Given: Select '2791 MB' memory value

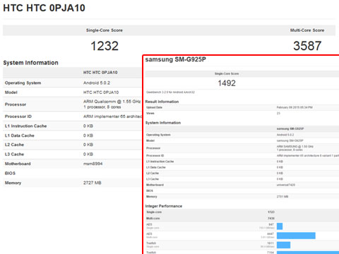Looking at the screenshot, I should point(282,197).
